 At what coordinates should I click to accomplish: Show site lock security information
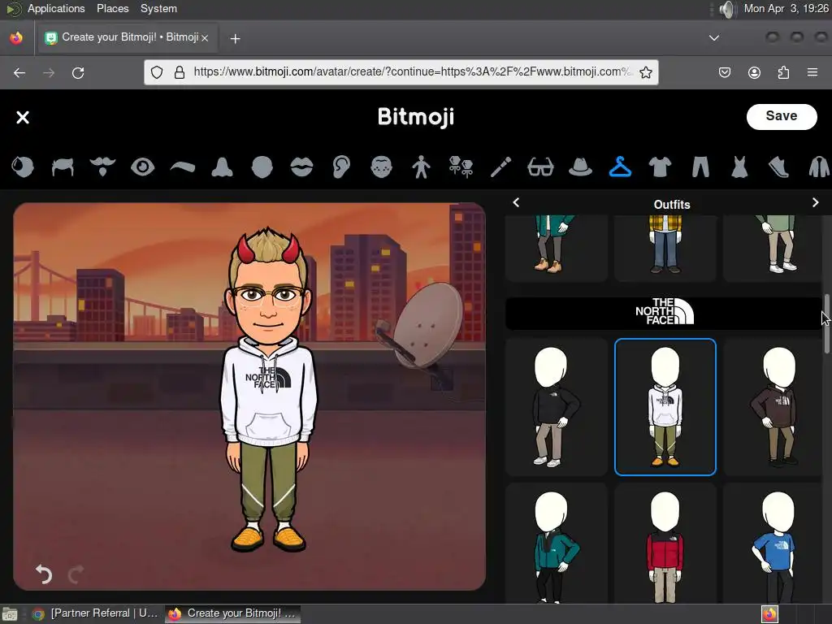click(180, 72)
